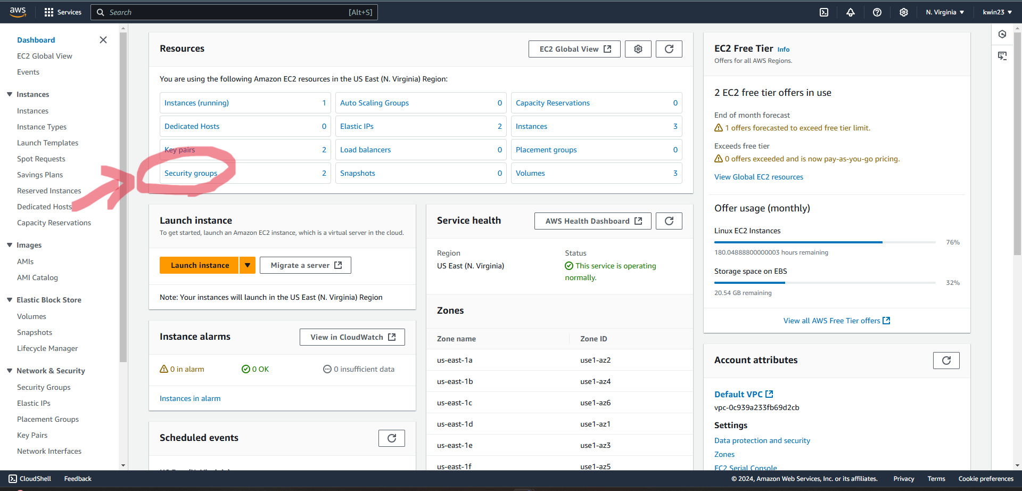Open the Services grid menu
Viewport: 1022px width, 491px height.
point(63,12)
